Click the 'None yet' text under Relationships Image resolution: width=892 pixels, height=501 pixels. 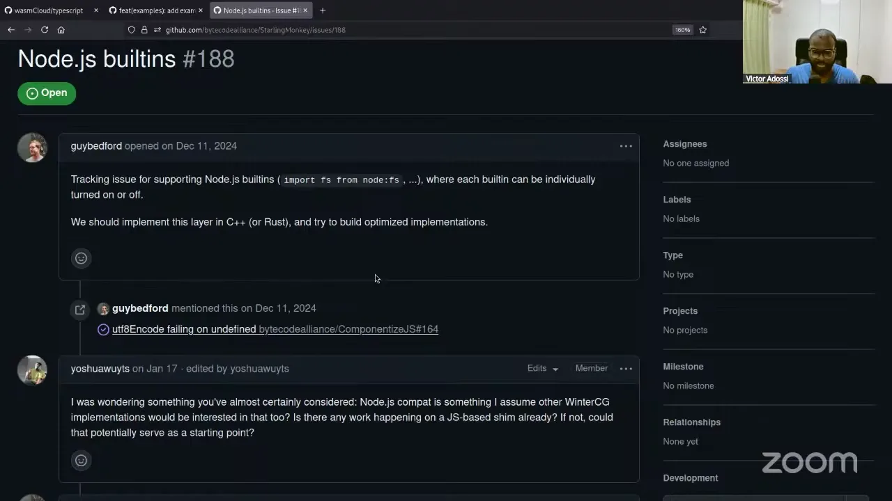pyautogui.click(x=680, y=441)
